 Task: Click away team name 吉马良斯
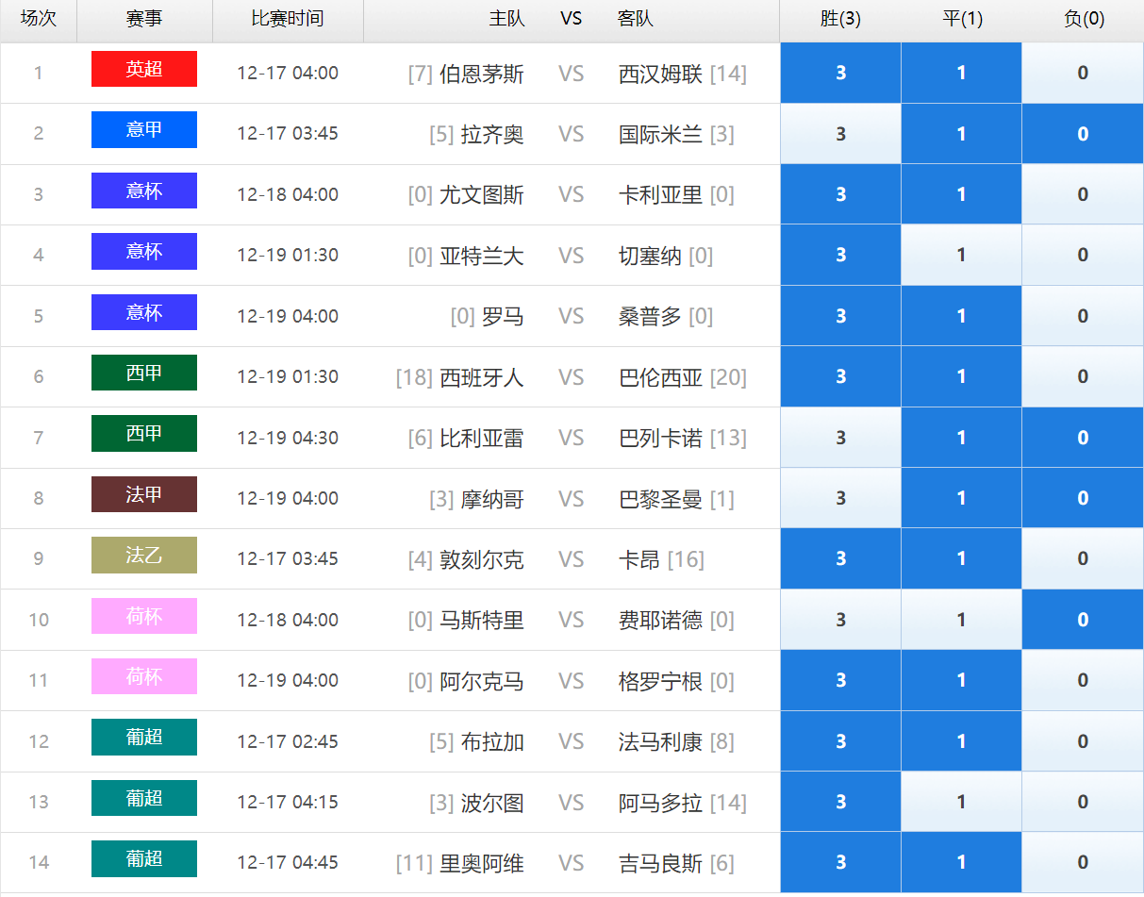tap(660, 863)
